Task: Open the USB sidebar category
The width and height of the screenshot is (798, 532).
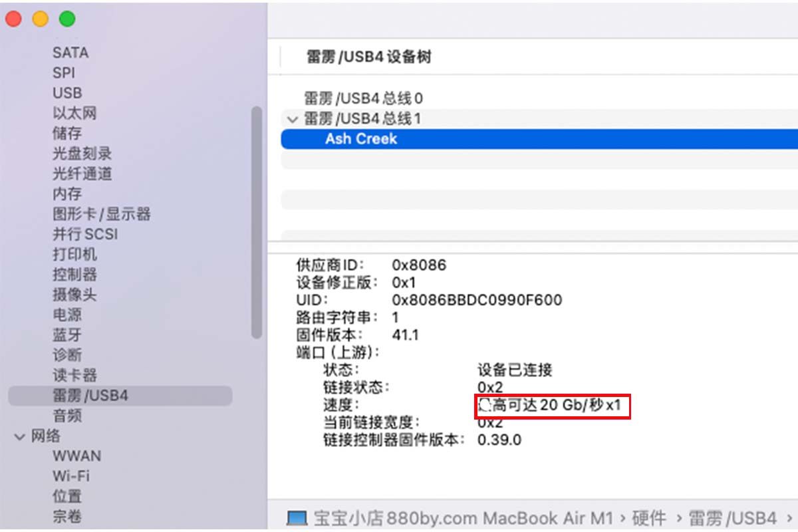Action: pos(67,93)
